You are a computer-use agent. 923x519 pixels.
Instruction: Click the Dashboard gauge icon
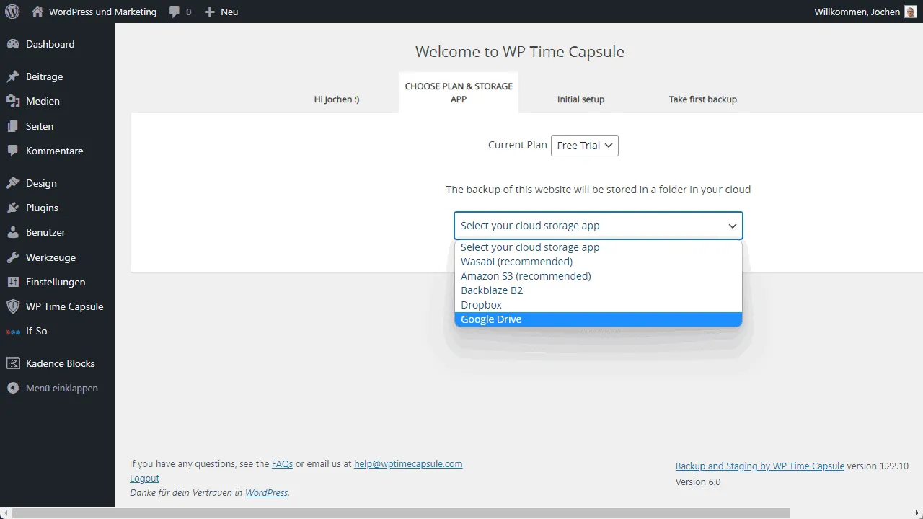point(13,44)
